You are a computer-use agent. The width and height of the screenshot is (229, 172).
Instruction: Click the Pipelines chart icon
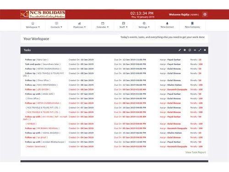pos(79,23)
